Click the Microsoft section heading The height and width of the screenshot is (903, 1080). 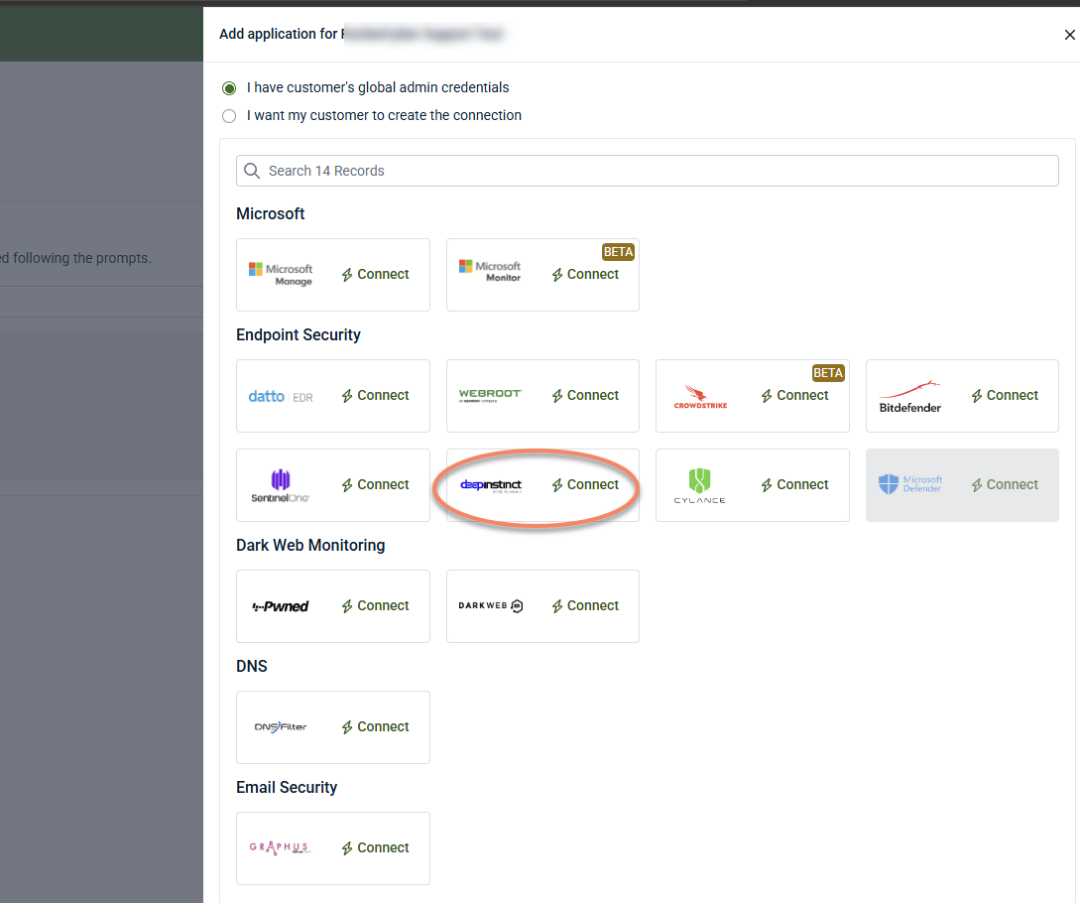(x=270, y=213)
